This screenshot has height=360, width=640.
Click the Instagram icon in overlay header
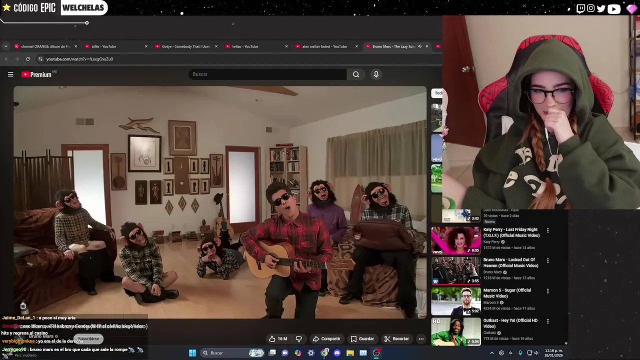[591, 8]
